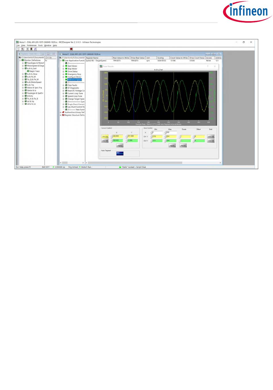Click the Trace Results window title icon

(x=101, y=66)
